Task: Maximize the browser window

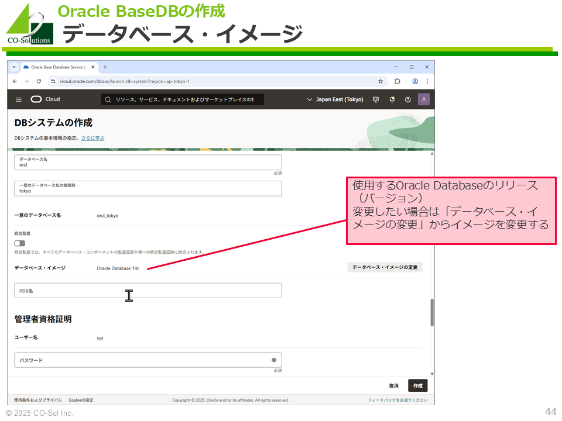Action: coord(412,67)
